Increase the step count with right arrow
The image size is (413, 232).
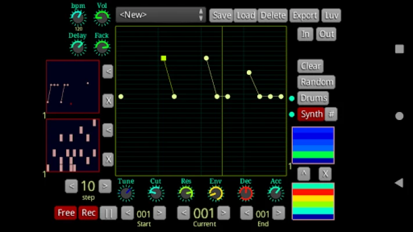pyautogui.click(x=105, y=186)
